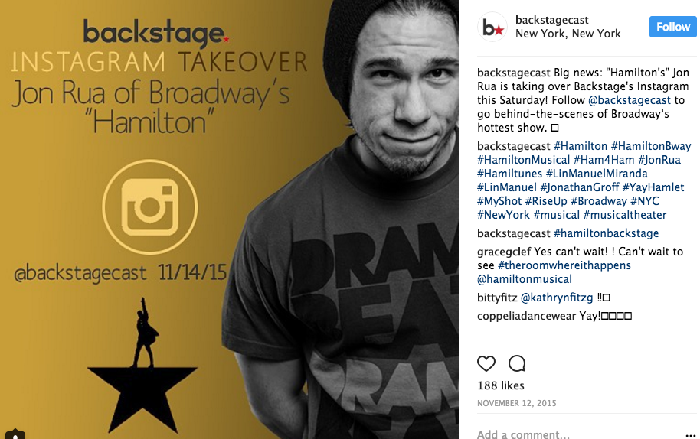Open the #JonathanGroff hashtag
Viewport: 700px width, 439px height.
[580, 187]
